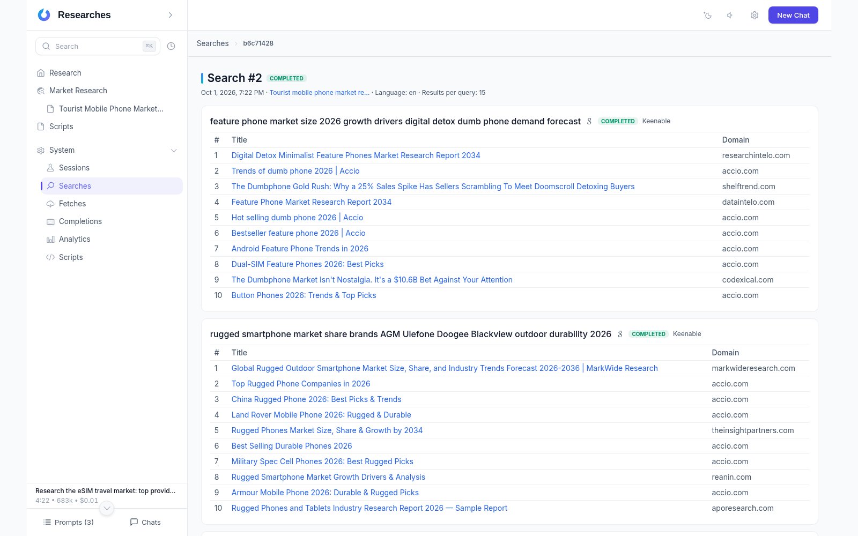Open Dual-SIM Feature Phones 2026 link
Viewport: 858px width, 536px height.
tap(307, 264)
